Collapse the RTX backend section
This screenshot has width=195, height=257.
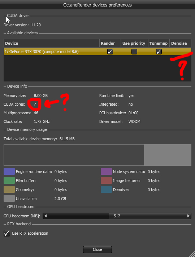point(5,224)
